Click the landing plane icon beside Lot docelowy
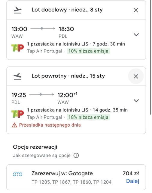Image resolution: width=152 pixels, height=193 pixels. tap(17, 10)
